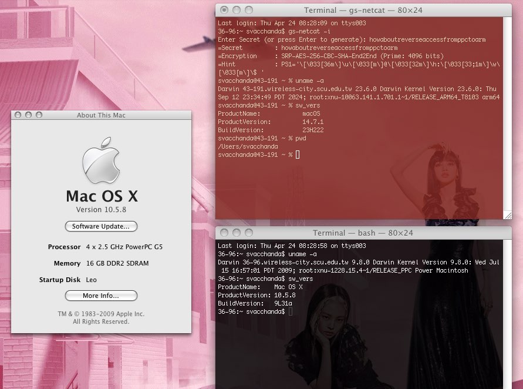The width and height of the screenshot is (523, 389).
Task: Click BuildVersion 23H222 line
Action: pos(271,130)
